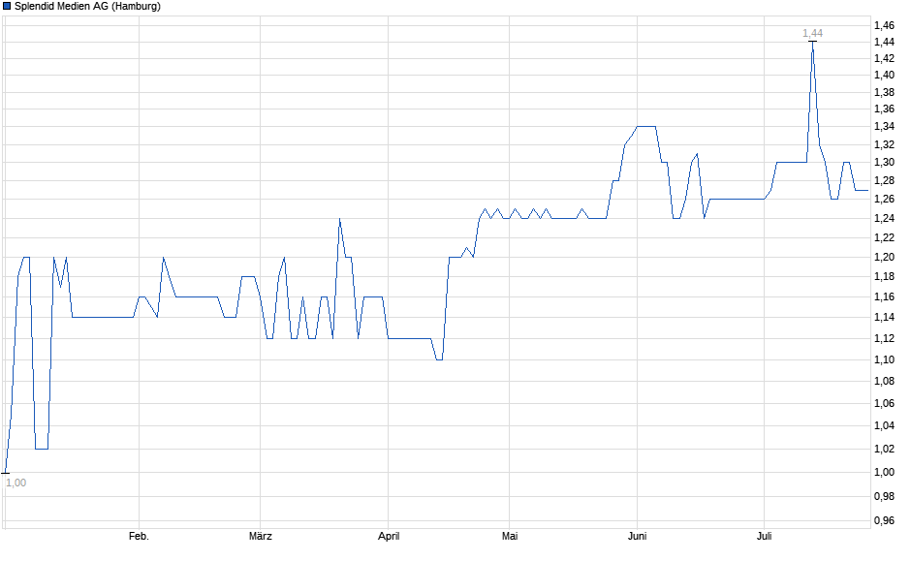Click the peak label '1,44' on the chart
This screenshot has width=911, height=561.
pos(812,34)
